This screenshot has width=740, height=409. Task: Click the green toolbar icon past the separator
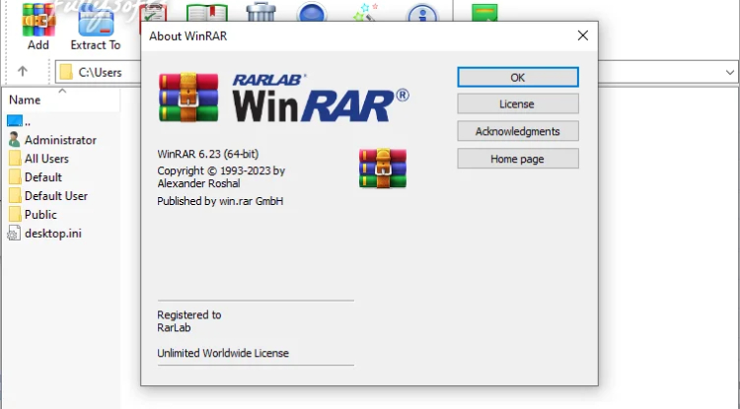tap(484, 13)
